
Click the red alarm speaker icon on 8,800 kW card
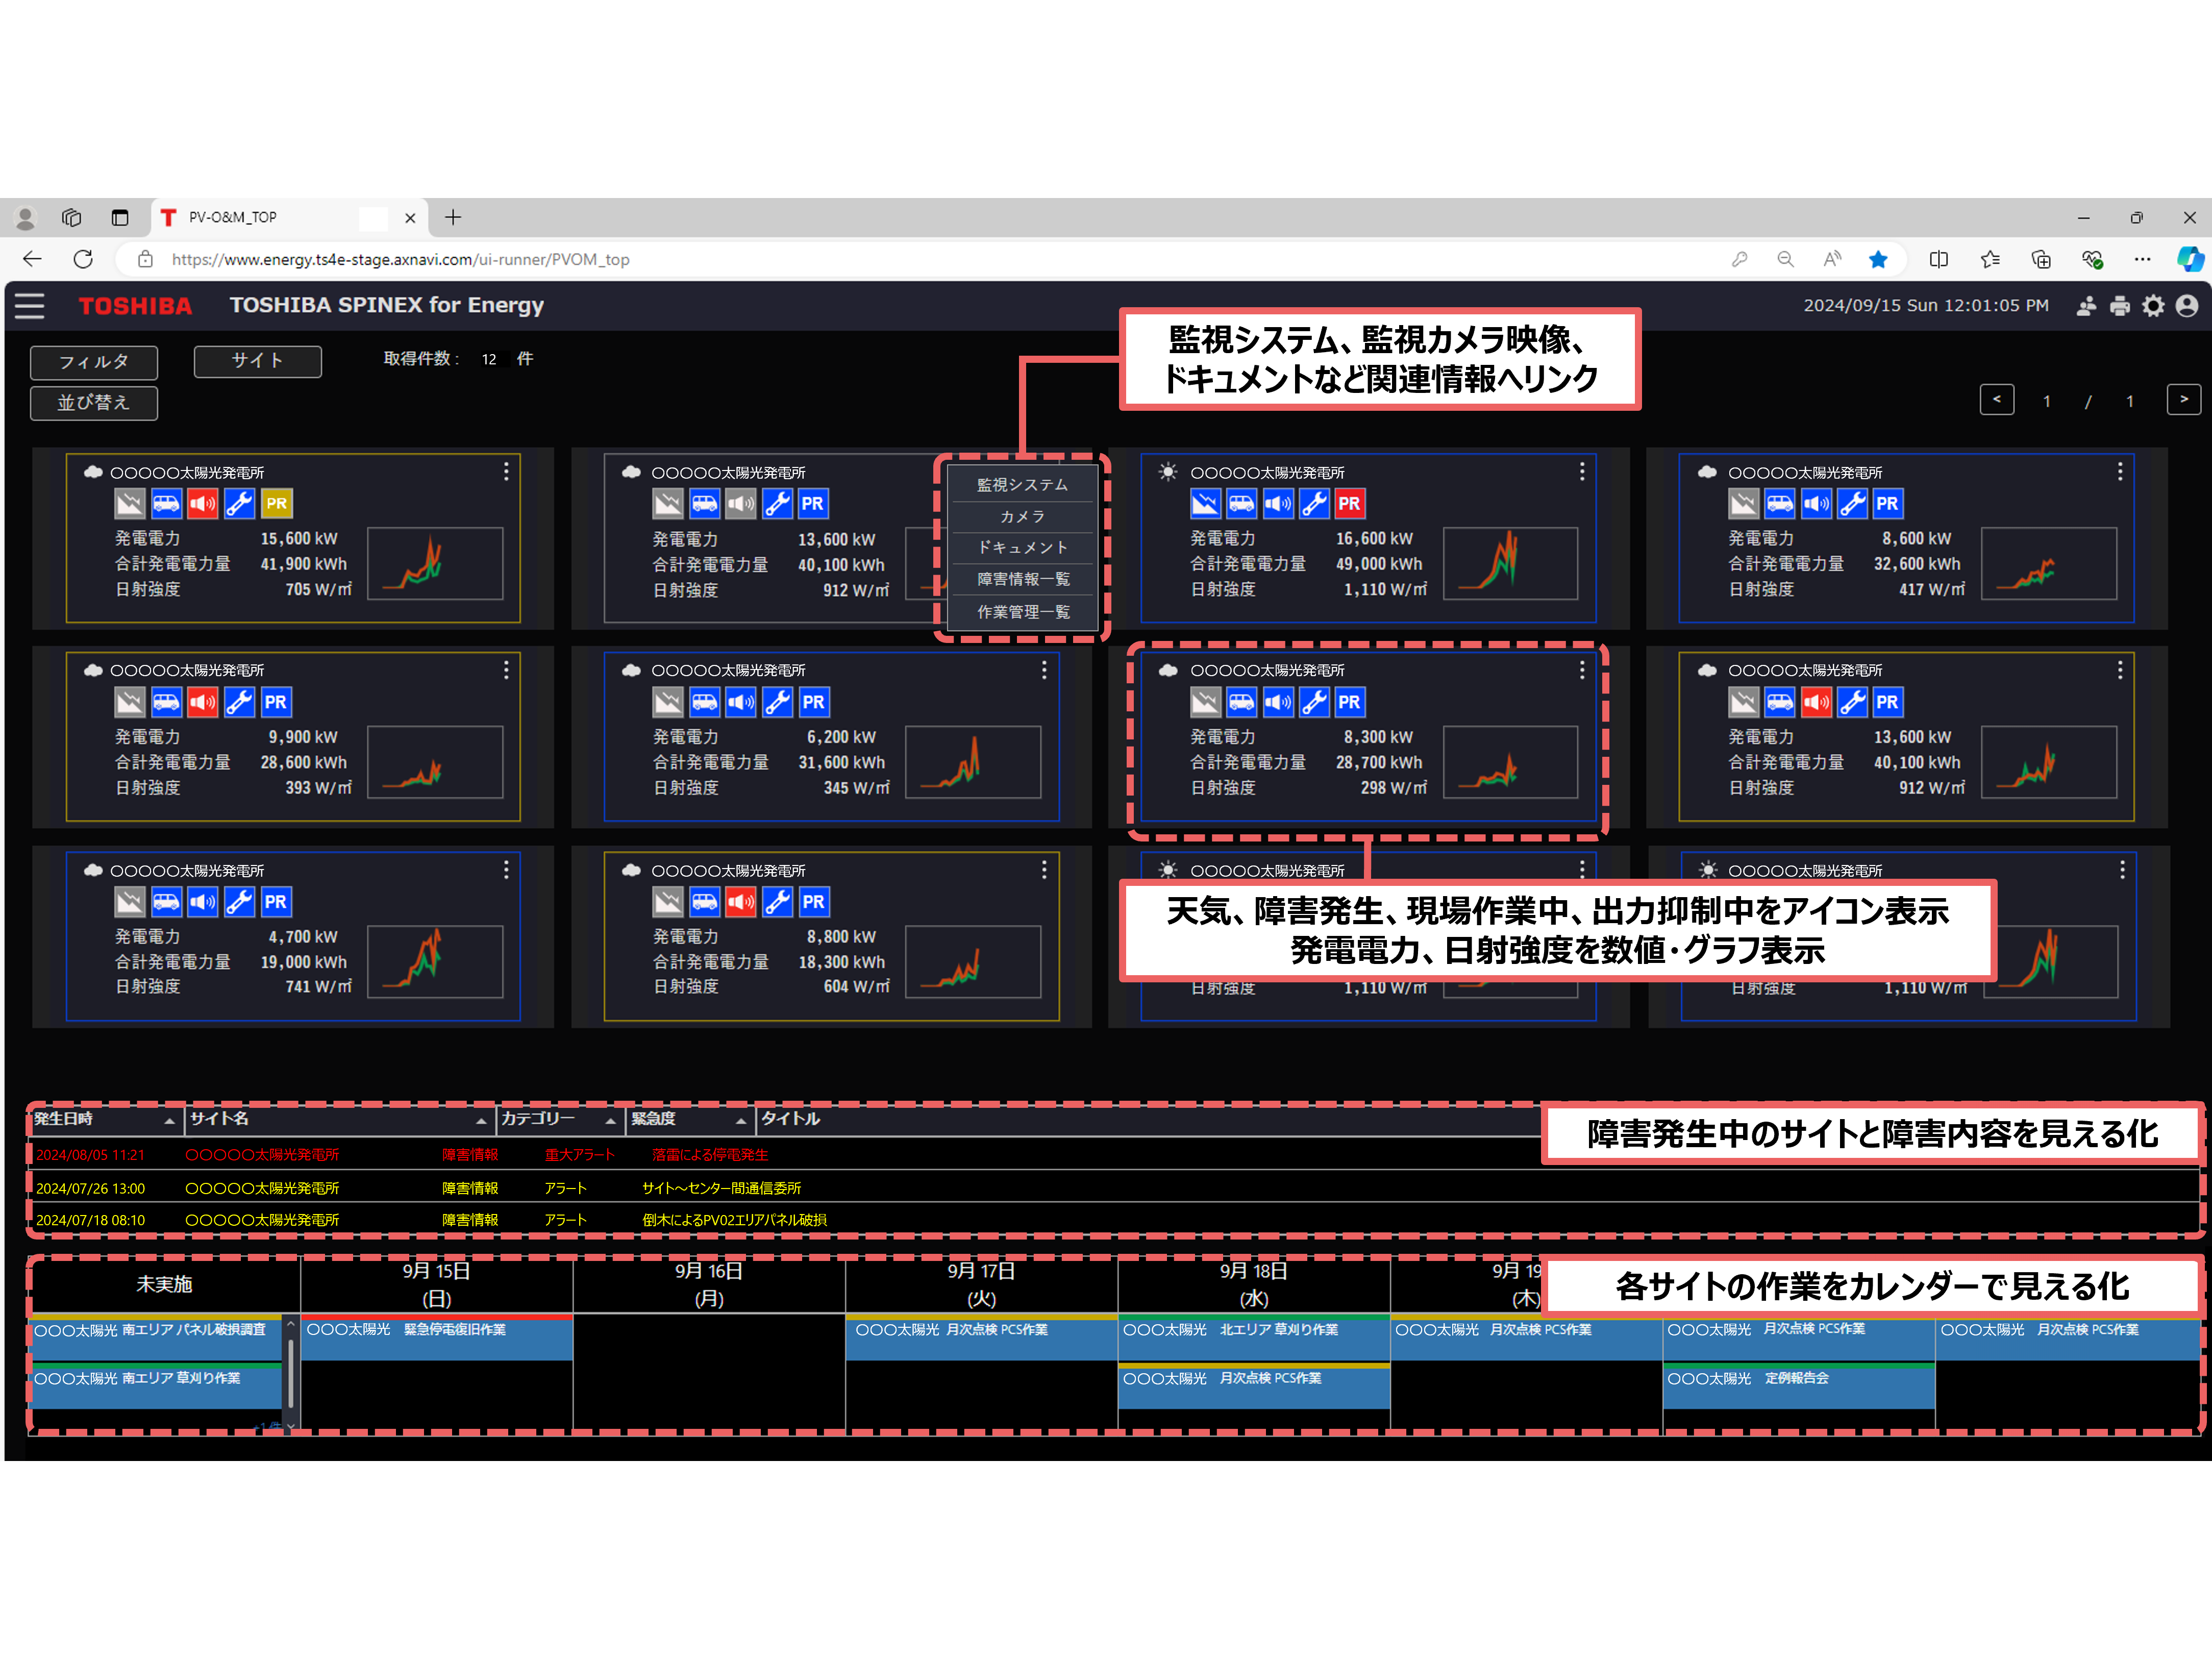741,902
